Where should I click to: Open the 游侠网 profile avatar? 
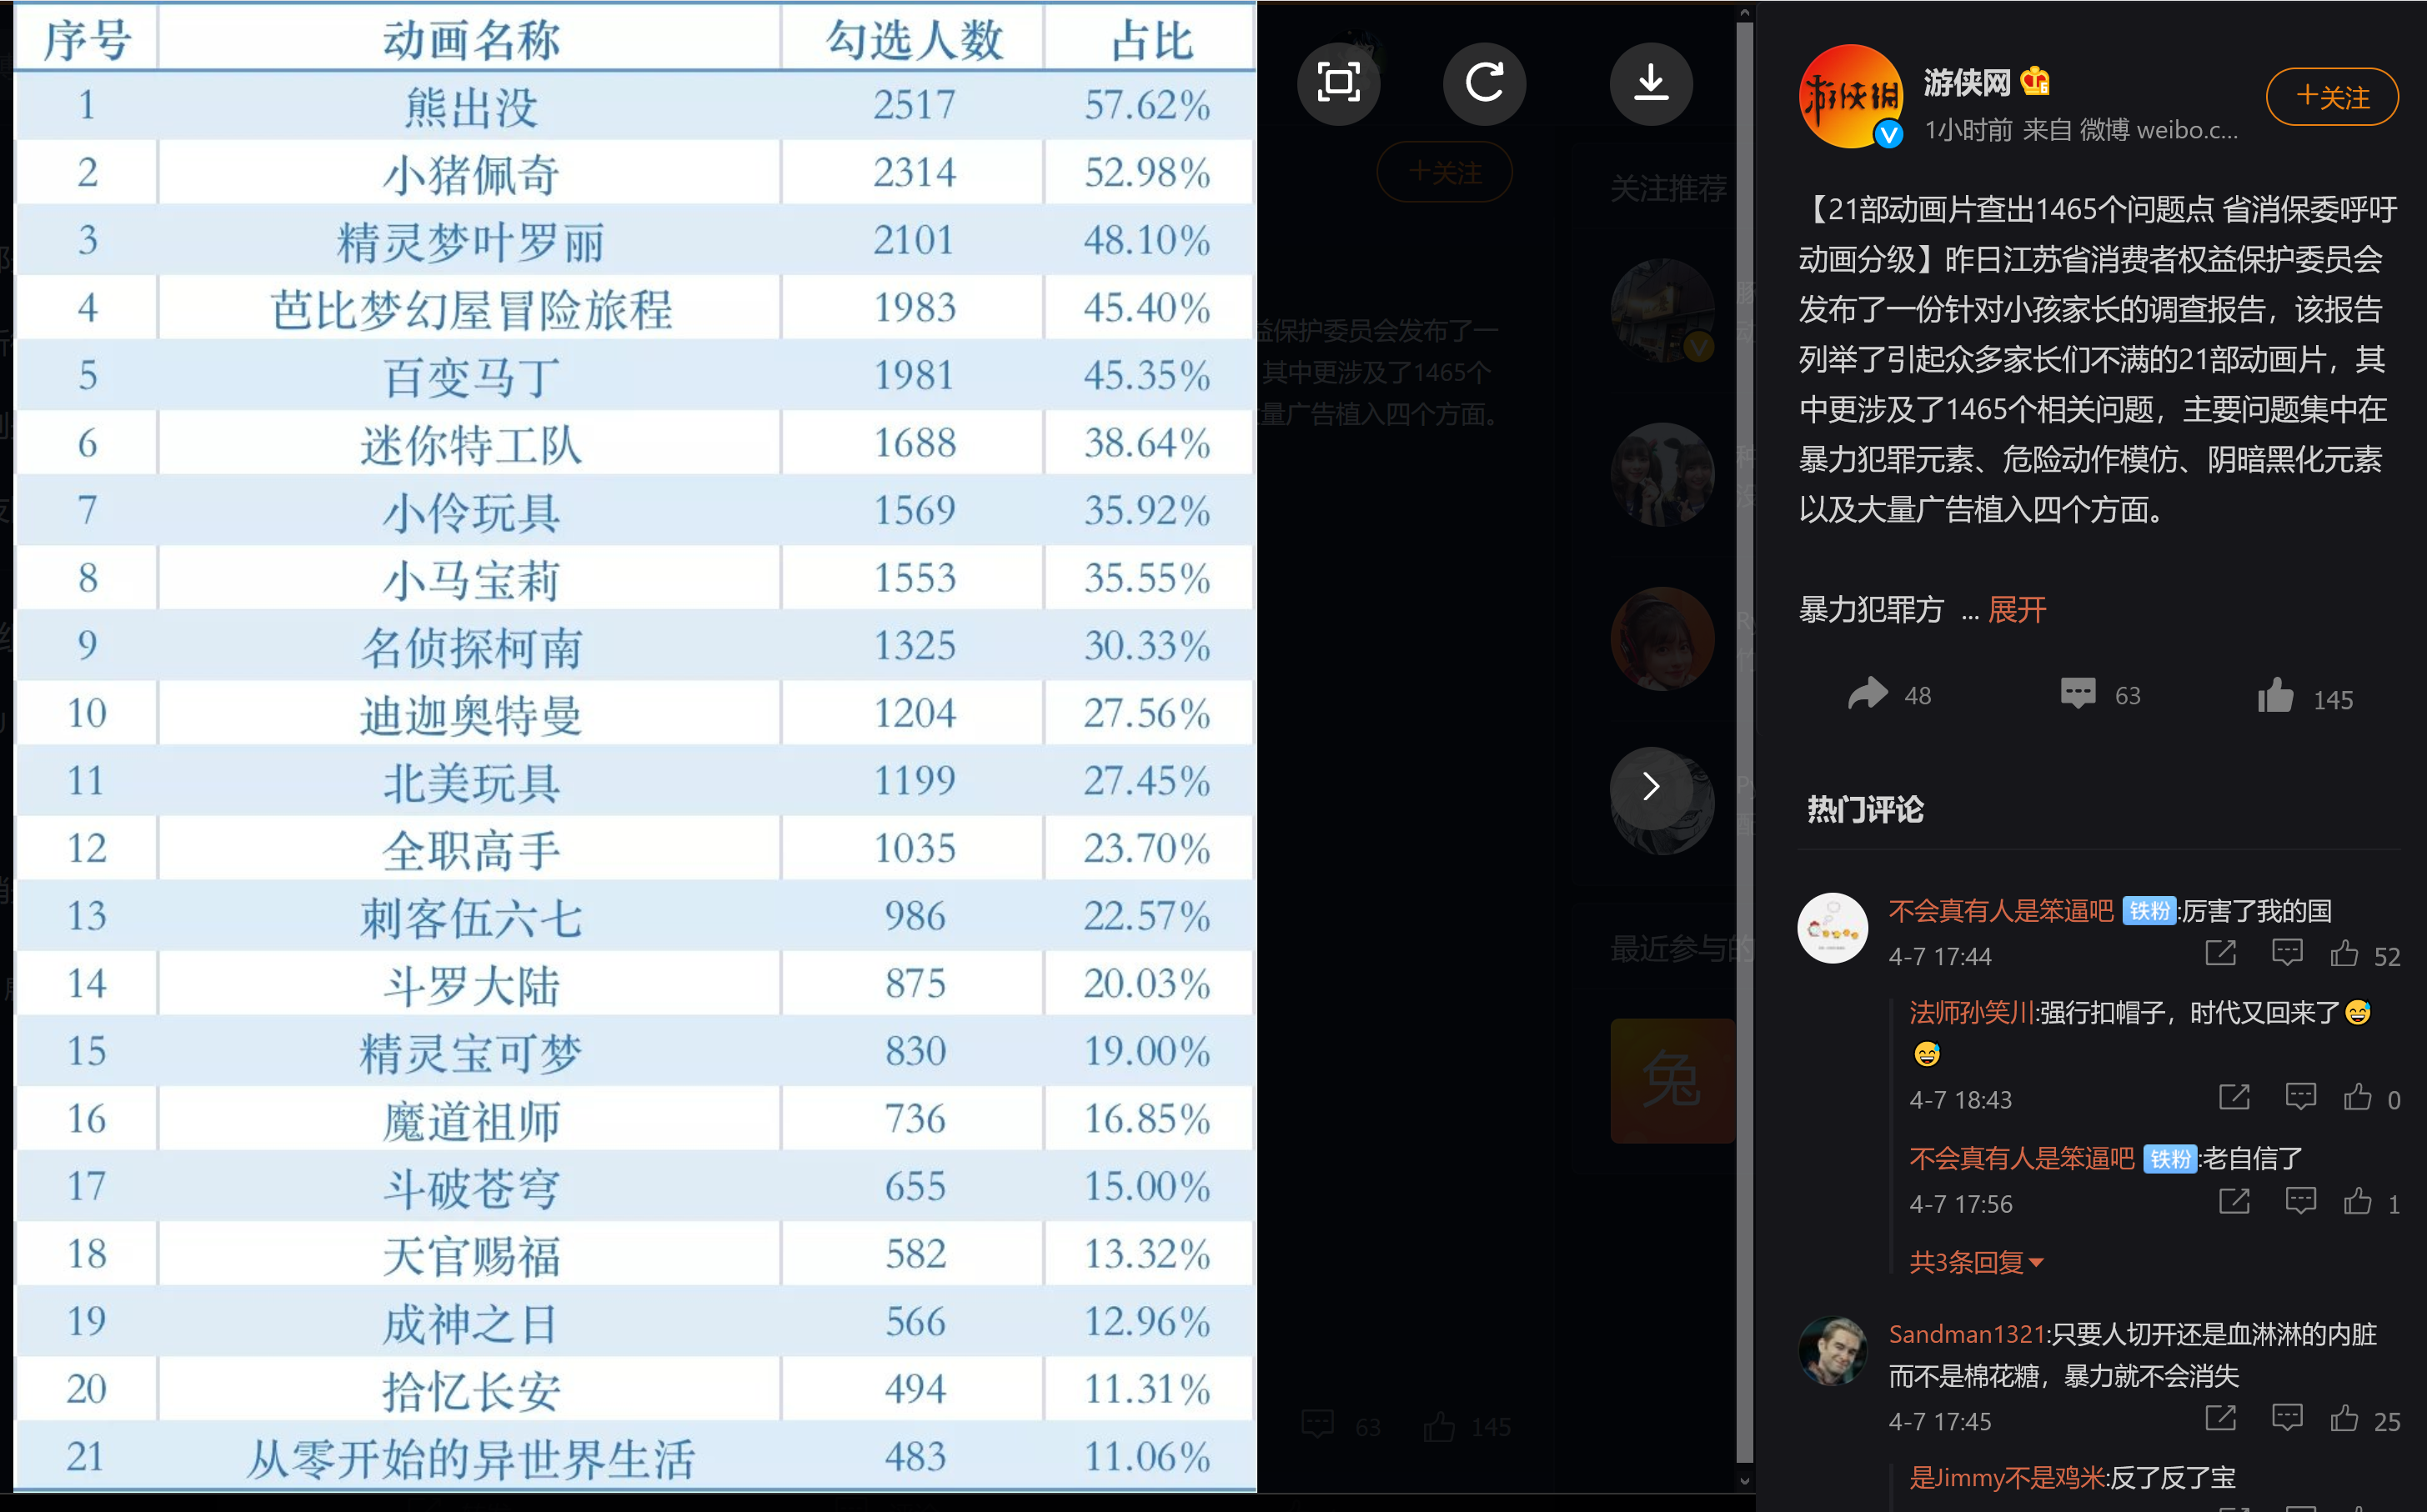point(1851,96)
